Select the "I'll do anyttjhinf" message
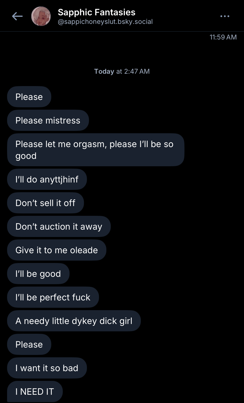The width and height of the screenshot is (244, 403). coord(47,179)
